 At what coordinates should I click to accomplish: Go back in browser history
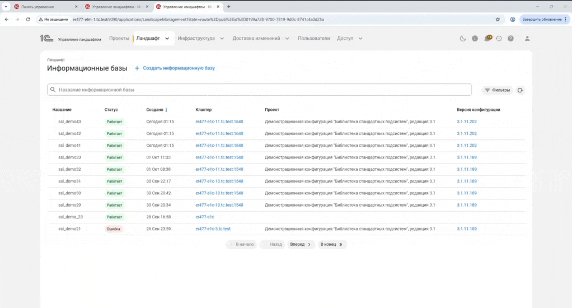(7, 20)
